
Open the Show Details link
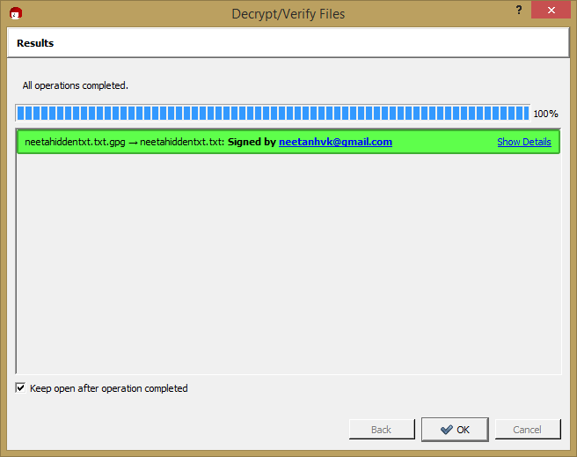(x=523, y=142)
